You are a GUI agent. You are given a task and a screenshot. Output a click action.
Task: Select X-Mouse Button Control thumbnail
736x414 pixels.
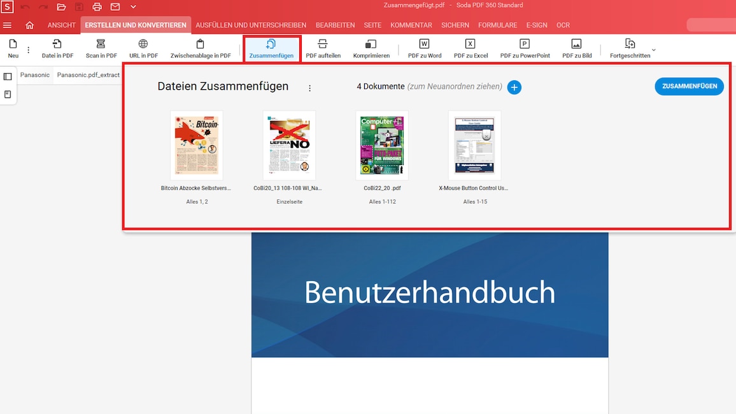pos(474,145)
